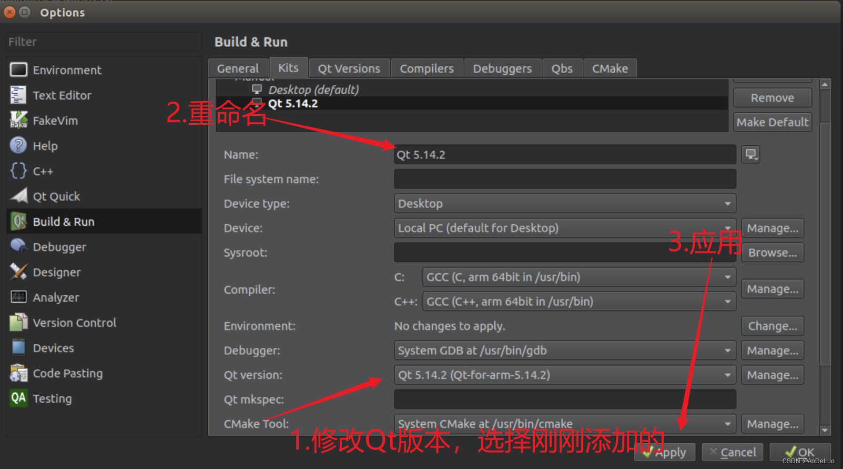
Task: Open the Compilers tab
Action: pyautogui.click(x=427, y=68)
